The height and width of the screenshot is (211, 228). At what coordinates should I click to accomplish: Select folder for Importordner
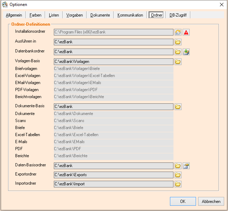178,184
